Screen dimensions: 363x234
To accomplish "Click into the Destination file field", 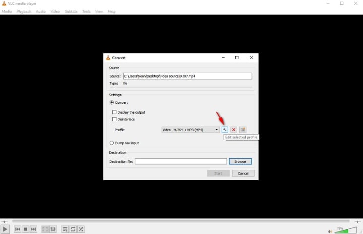I will [x=181, y=161].
